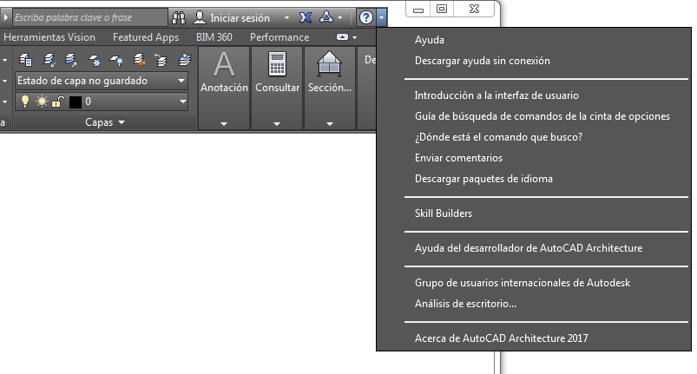697x374 pixels.
Task: Switch to Herramientas Vision tab
Action: (49, 37)
